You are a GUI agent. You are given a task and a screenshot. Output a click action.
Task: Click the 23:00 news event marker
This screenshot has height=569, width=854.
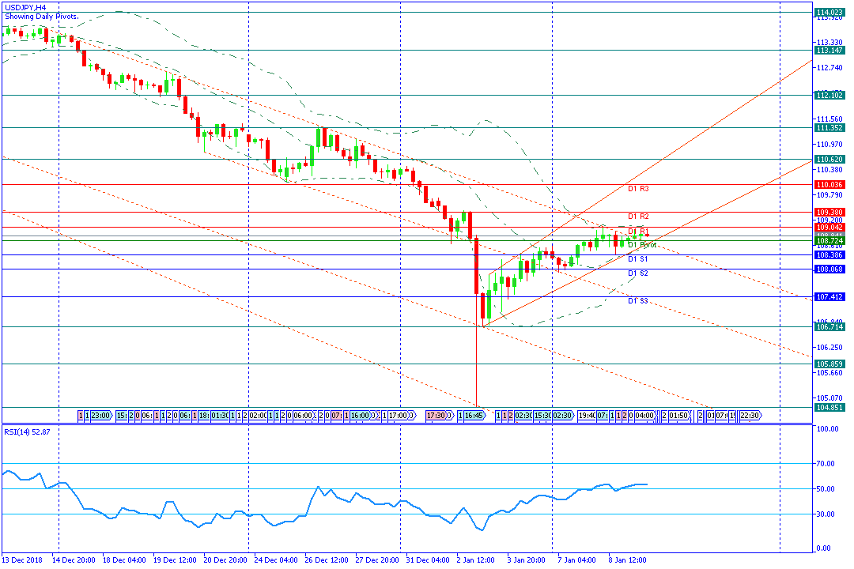pyautogui.click(x=101, y=416)
